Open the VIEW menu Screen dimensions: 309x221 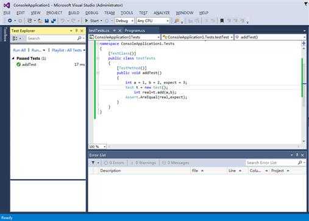(35, 13)
